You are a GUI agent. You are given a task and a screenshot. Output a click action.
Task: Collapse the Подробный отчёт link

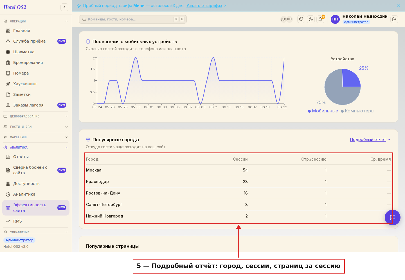(370, 140)
